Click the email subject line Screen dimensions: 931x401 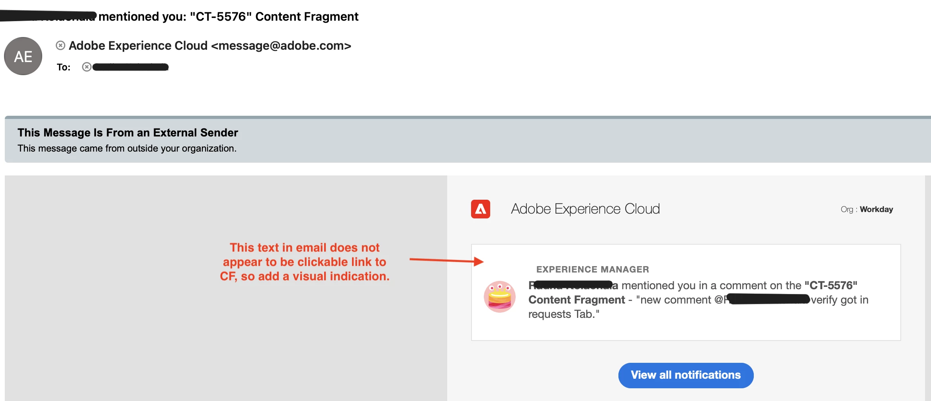click(179, 16)
